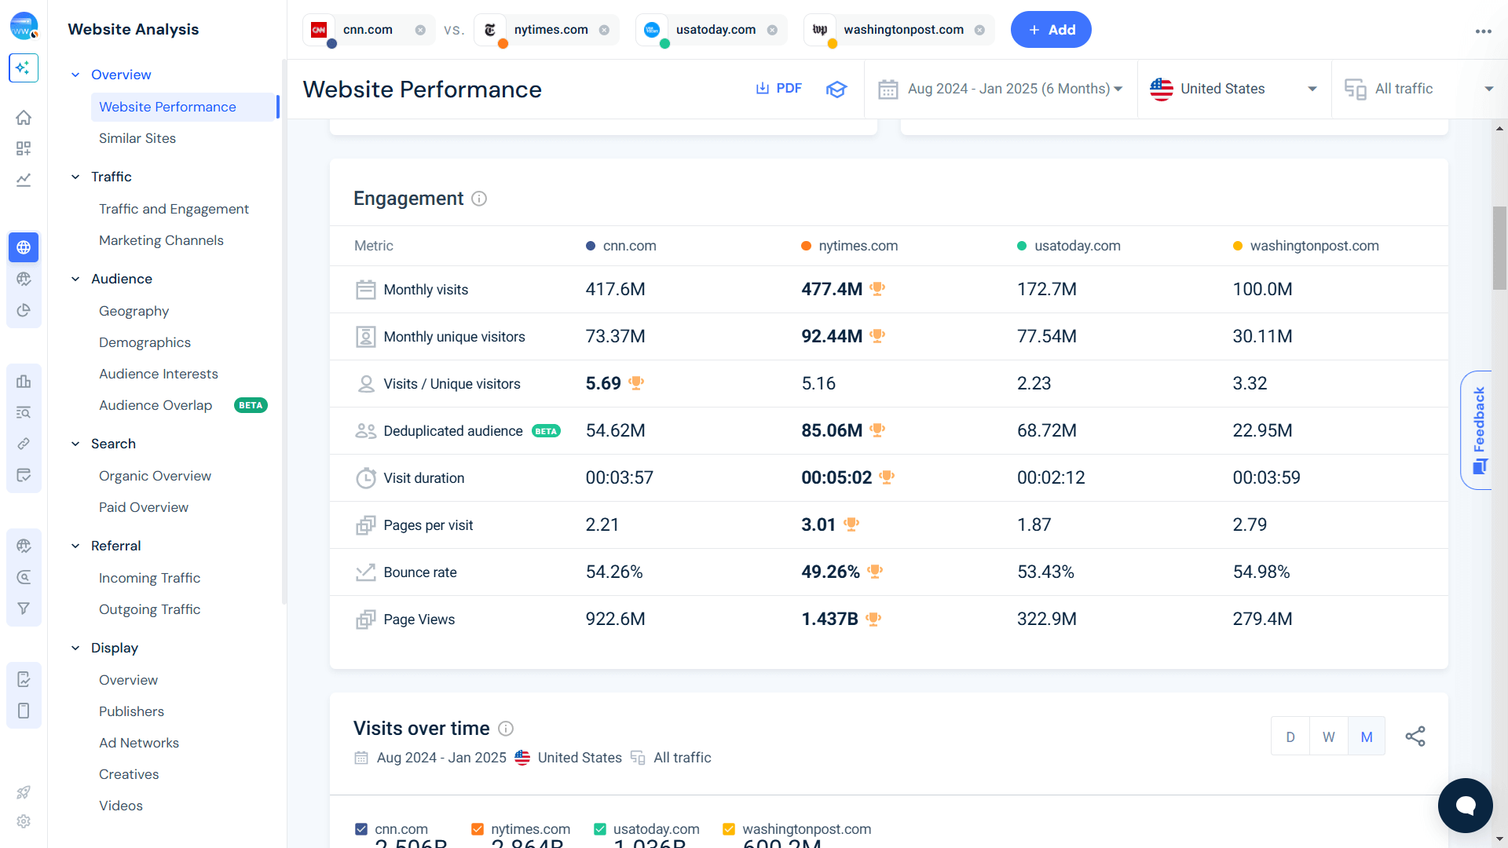Viewport: 1508px width, 848px height.
Task: Uncheck nytimes.com in Visits over time legend
Action: coord(478,829)
